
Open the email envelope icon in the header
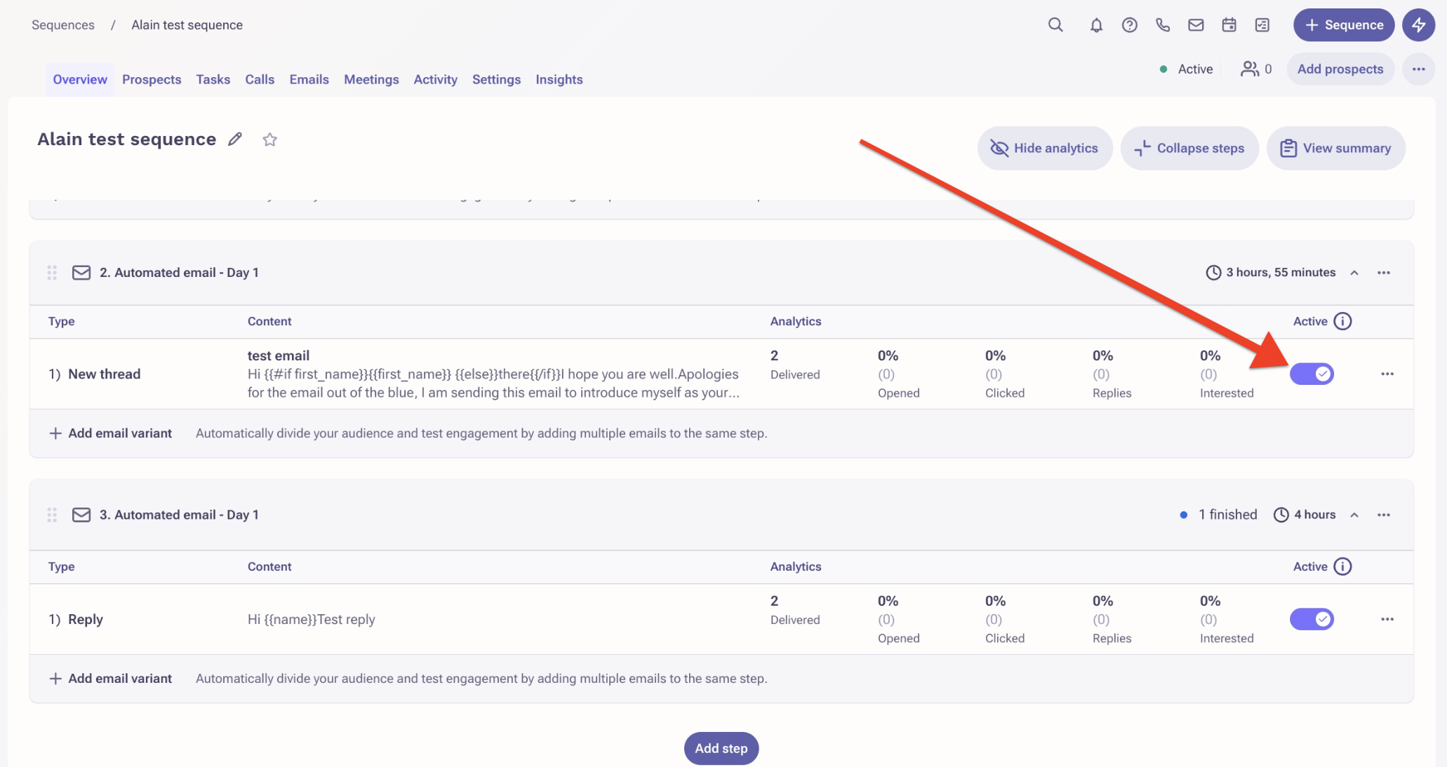click(1196, 25)
